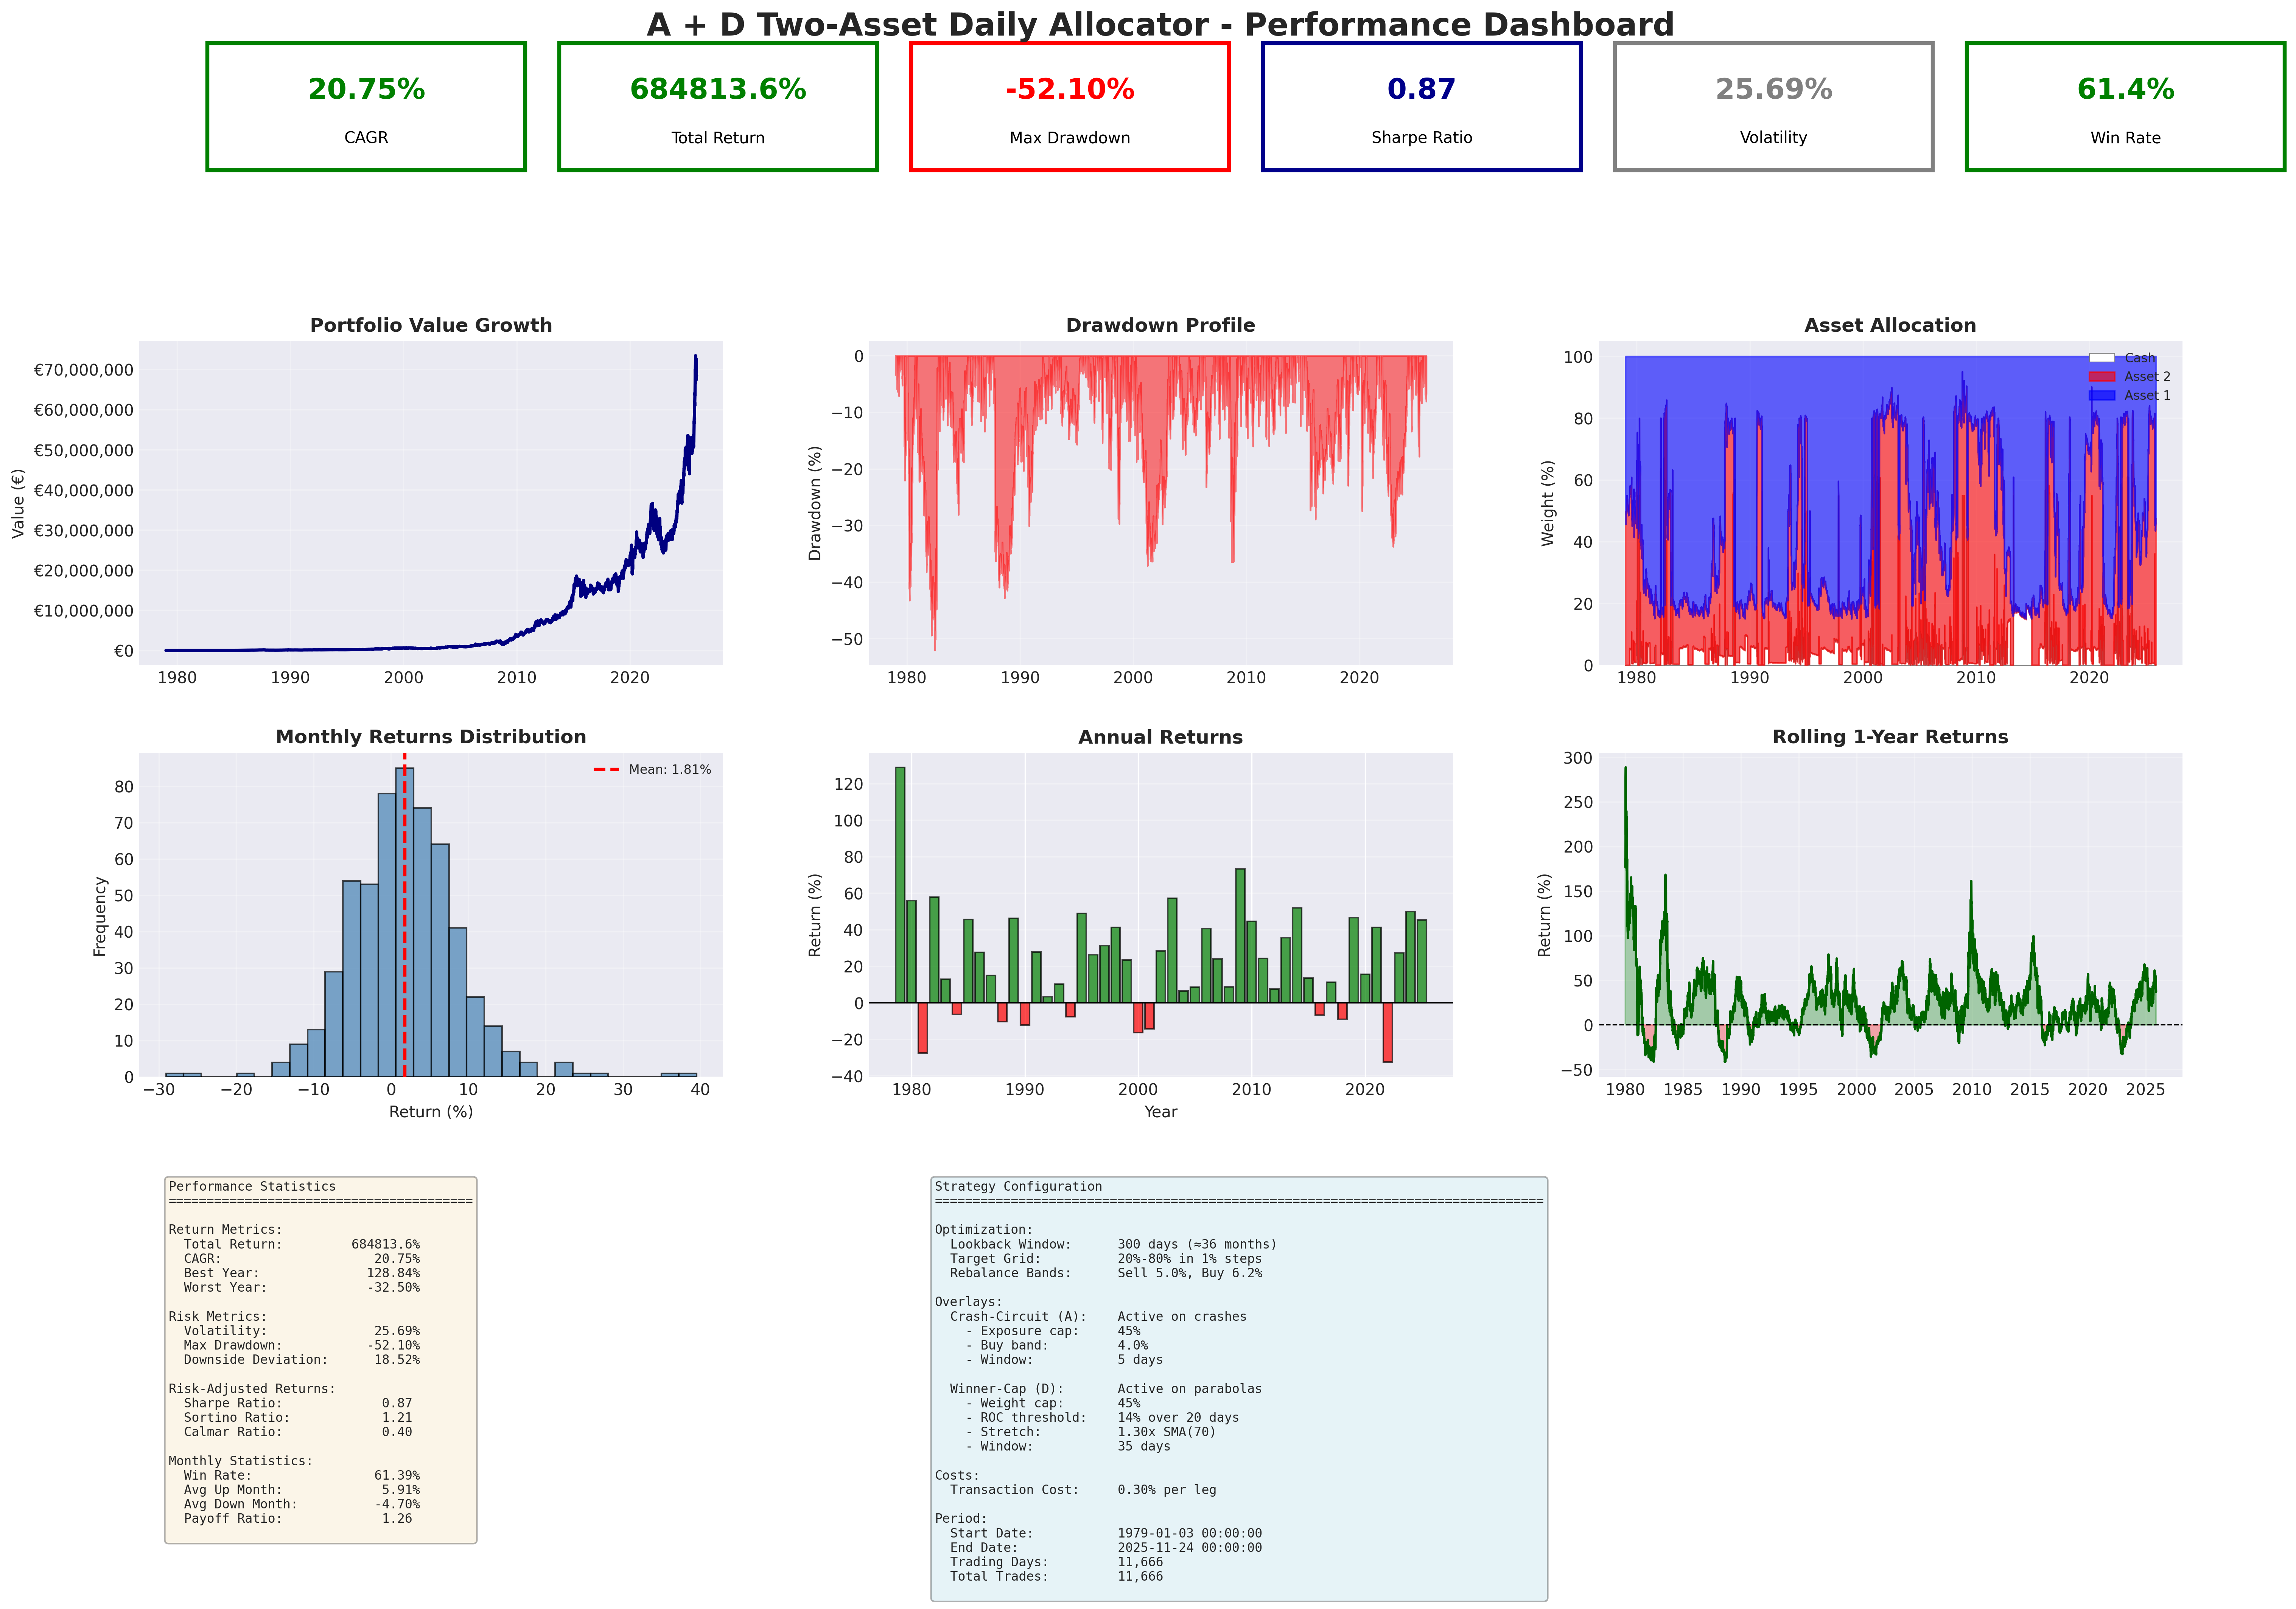Click the Frequency axis label

(100, 916)
